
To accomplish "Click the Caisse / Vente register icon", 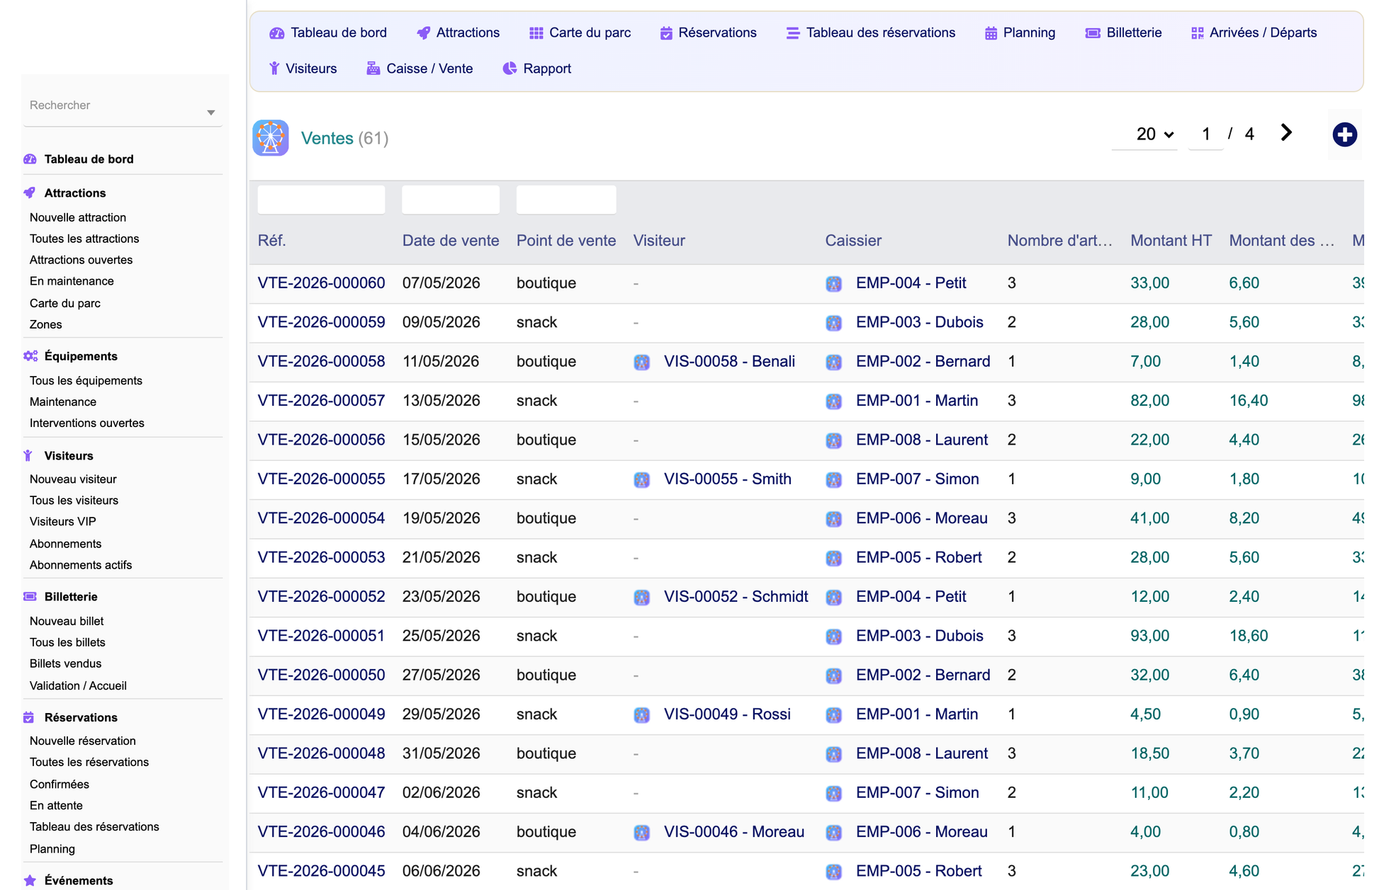I will coord(373,69).
